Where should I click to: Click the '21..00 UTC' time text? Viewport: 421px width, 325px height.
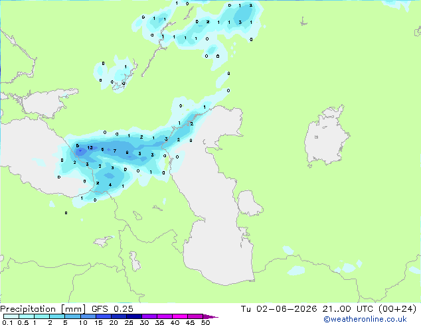(348, 309)
